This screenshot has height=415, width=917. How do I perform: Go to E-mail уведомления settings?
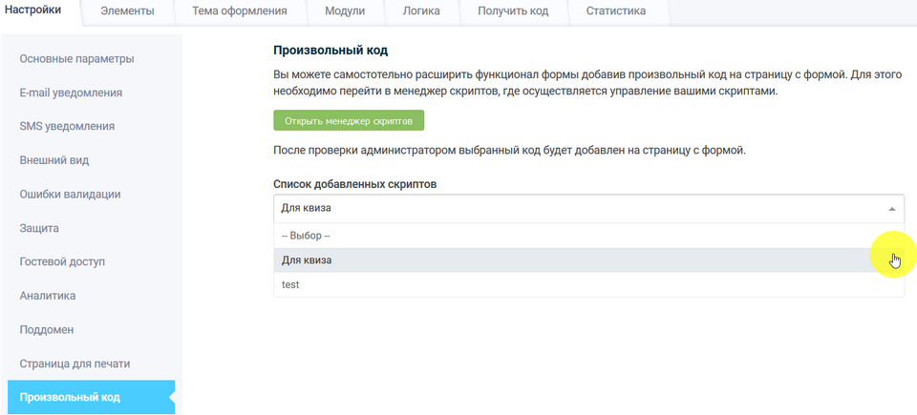[71, 93]
